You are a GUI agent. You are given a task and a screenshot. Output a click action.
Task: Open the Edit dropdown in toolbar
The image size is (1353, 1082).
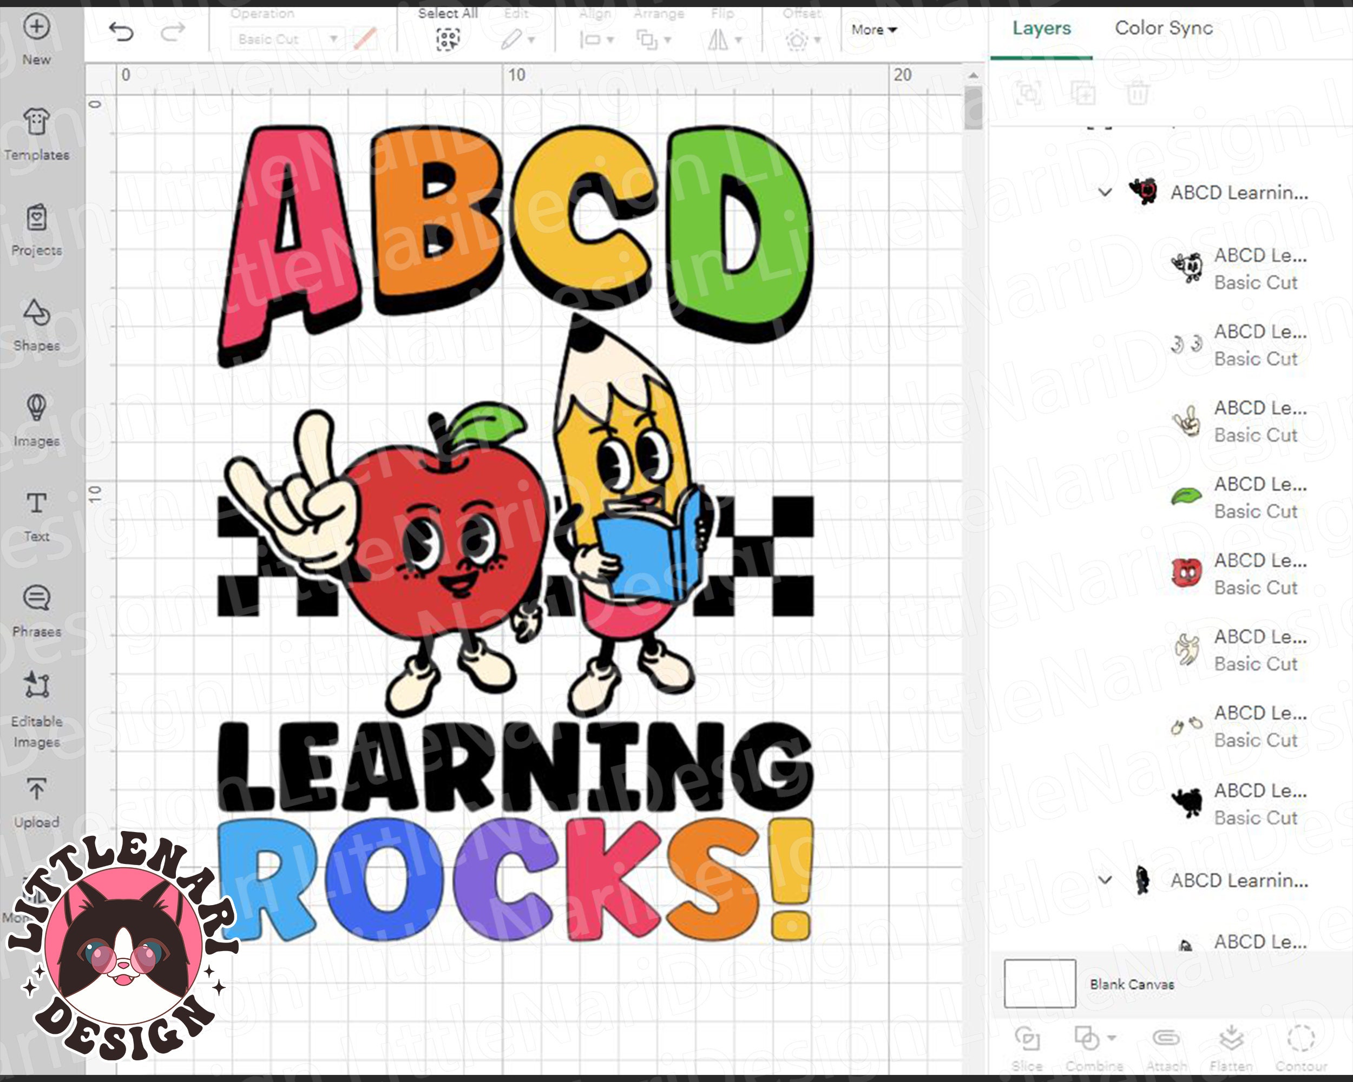(518, 40)
